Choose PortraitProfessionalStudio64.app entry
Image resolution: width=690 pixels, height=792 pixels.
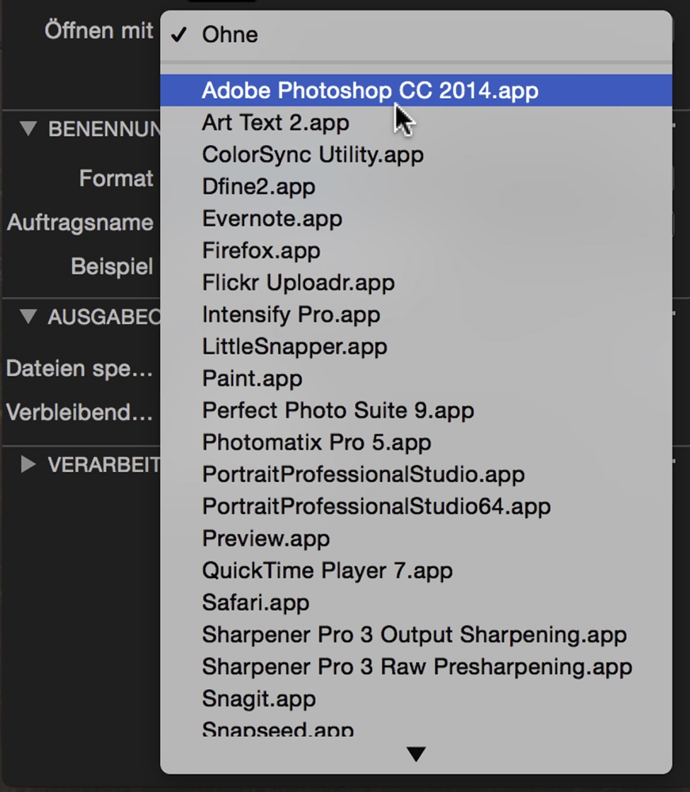416,507
